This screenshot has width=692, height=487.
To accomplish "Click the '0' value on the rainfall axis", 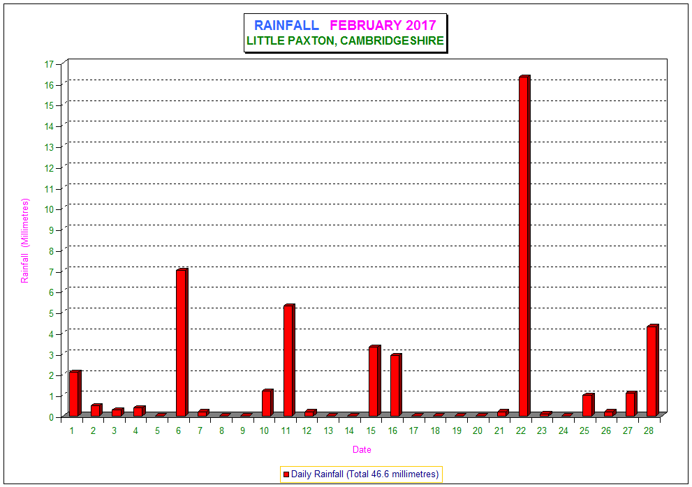I will pyautogui.click(x=51, y=417).
